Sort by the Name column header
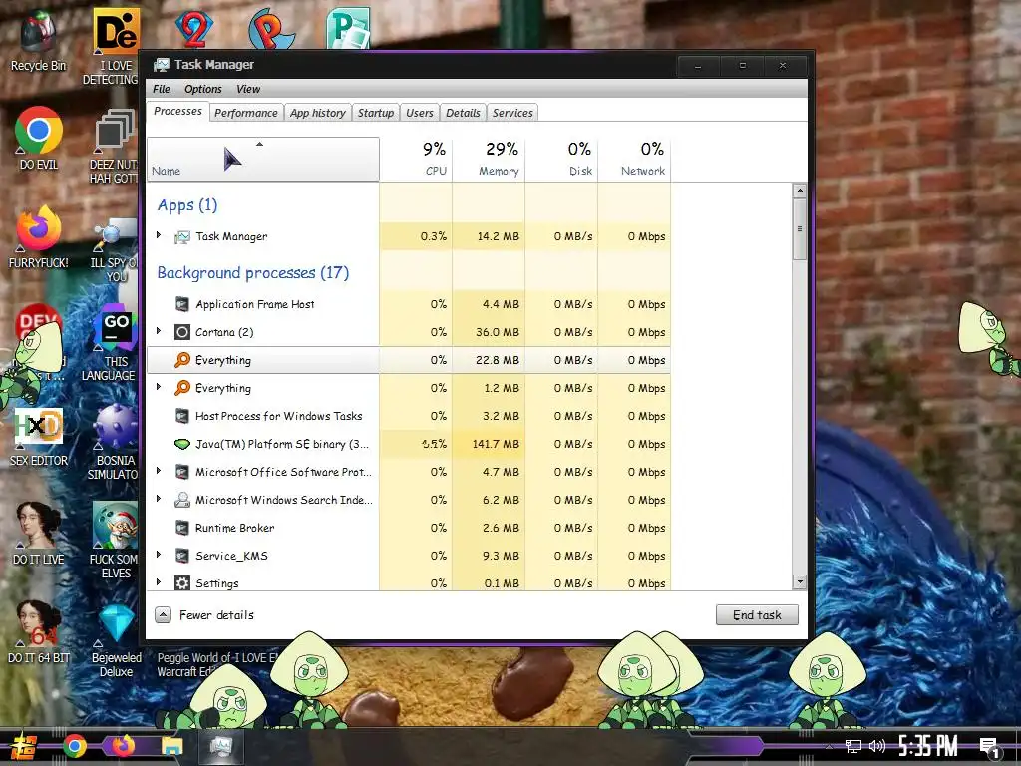Image resolution: width=1021 pixels, height=766 pixels. coord(263,159)
